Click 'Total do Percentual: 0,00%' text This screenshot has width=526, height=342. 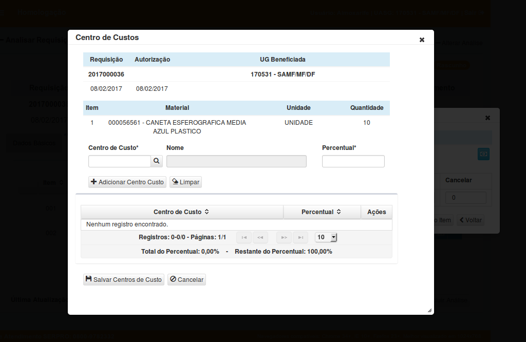(180, 252)
